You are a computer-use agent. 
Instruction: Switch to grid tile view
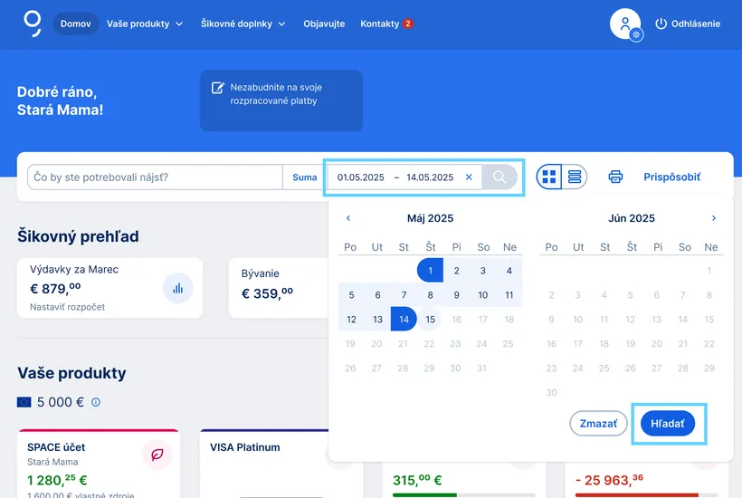pyautogui.click(x=549, y=177)
